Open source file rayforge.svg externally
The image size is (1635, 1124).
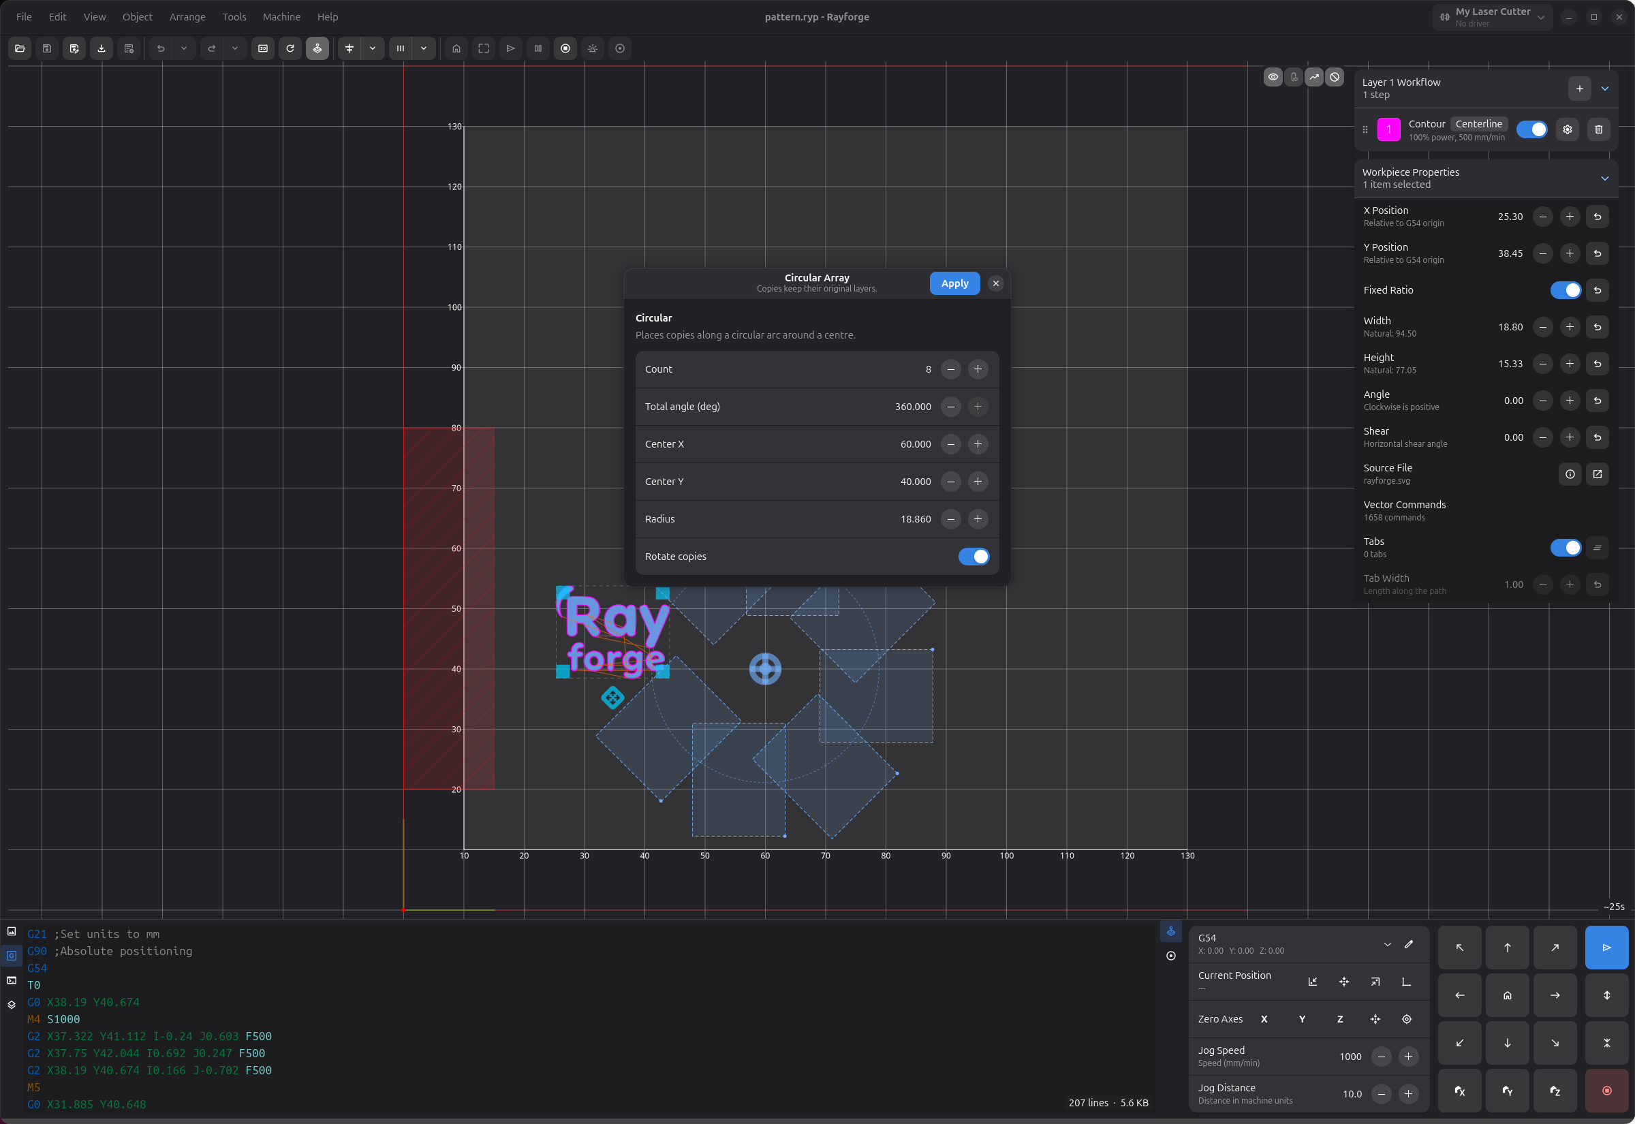point(1598,474)
